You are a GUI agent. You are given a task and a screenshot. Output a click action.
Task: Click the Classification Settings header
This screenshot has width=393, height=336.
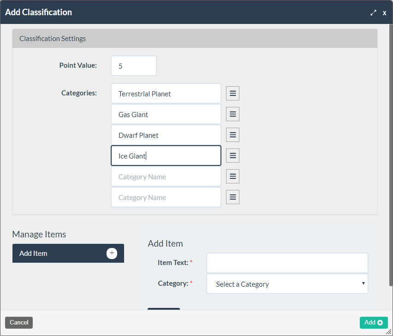pos(195,39)
